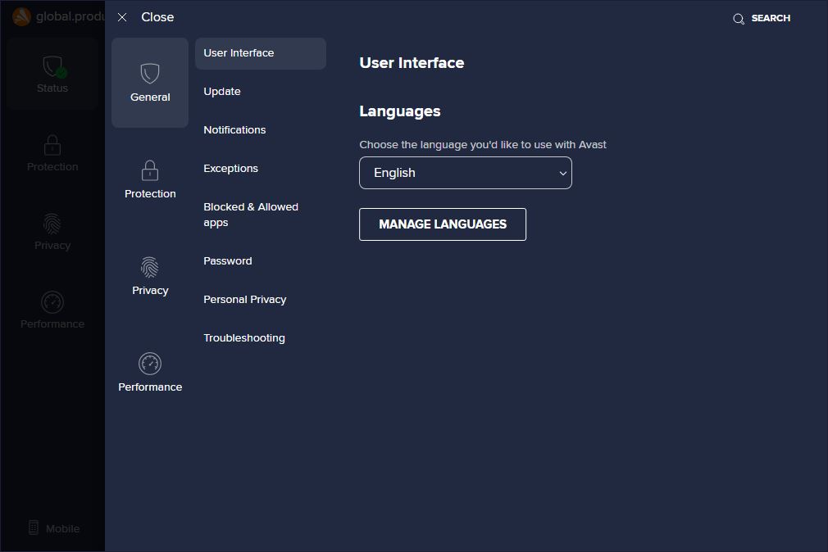This screenshot has height=552, width=828.
Task: Open the Privacy fingerprint icon in settings
Action: pyautogui.click(x=150, y=267)
